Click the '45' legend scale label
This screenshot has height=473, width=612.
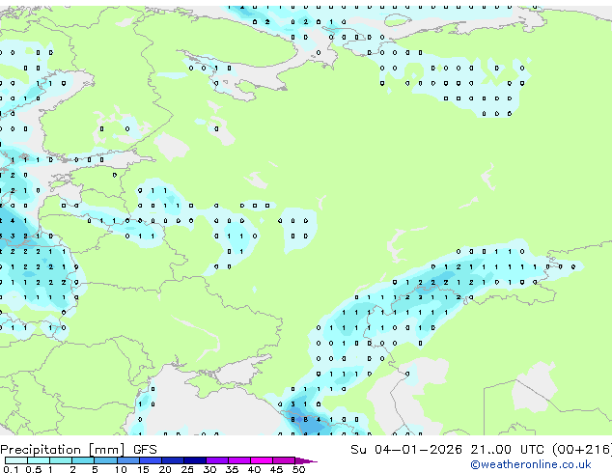(276, 469)
